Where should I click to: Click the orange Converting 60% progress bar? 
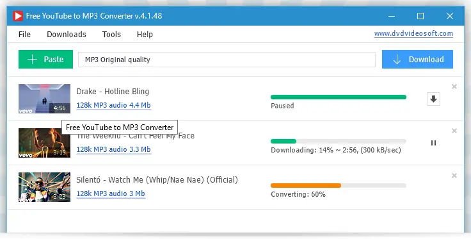pos(339,185)
